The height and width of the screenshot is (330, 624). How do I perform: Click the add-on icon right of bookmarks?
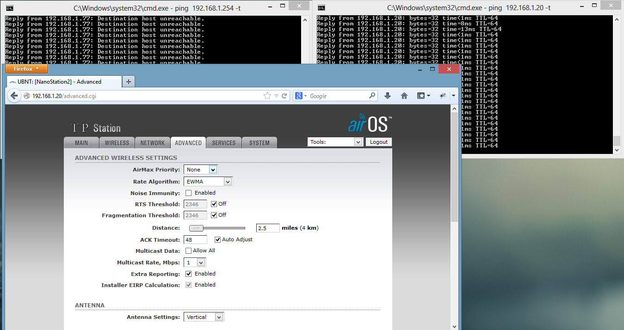pos(443,96)
